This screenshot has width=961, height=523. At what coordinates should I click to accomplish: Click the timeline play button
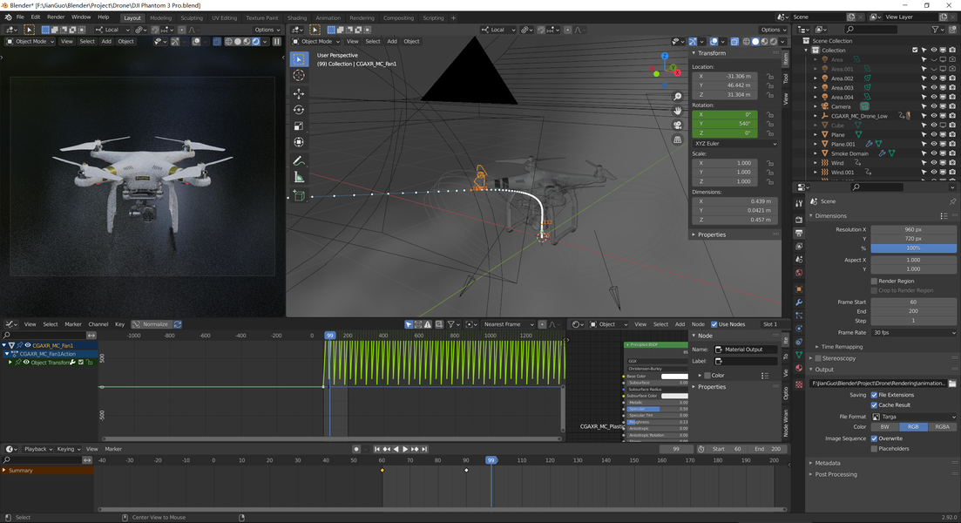pos(405,449)
